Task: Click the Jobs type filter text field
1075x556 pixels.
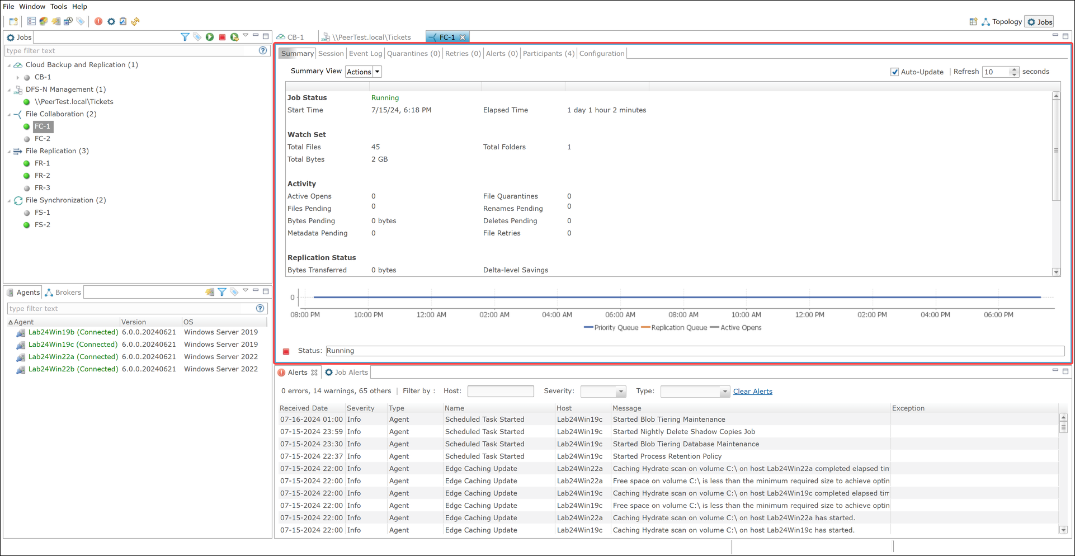Action: click(131, 50)
